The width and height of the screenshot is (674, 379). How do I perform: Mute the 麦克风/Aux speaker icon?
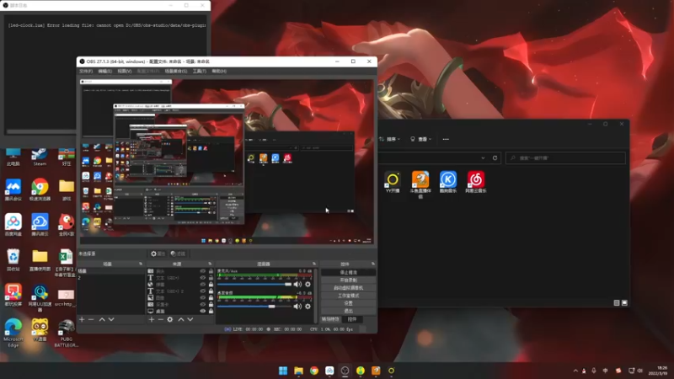(x=297, y=284)
